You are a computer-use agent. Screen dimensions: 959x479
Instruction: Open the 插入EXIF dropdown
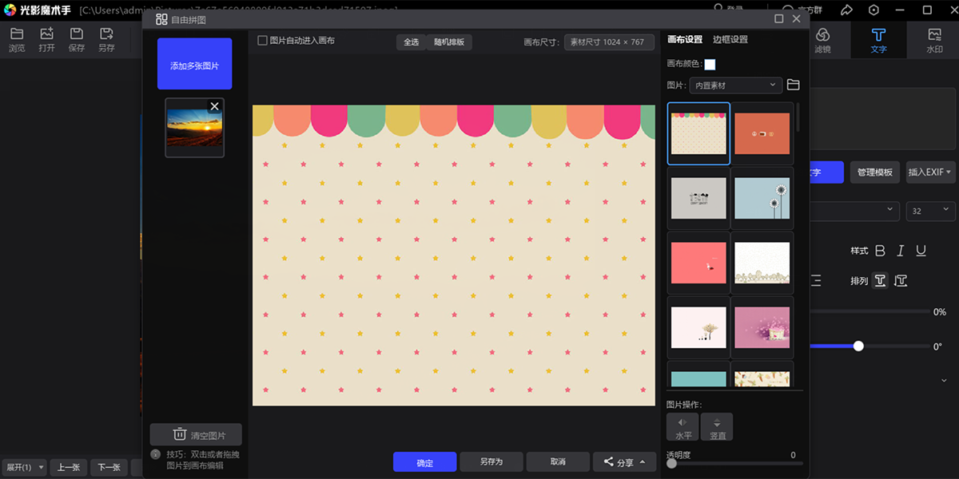click(930, 172)
